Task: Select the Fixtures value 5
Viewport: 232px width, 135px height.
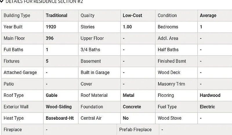Action: (47, 61)
